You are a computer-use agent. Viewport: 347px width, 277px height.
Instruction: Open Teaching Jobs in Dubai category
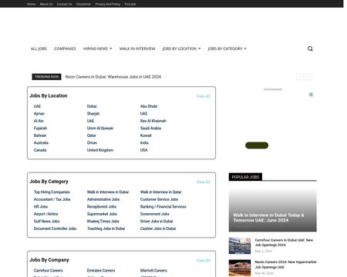tap(106, 229)
